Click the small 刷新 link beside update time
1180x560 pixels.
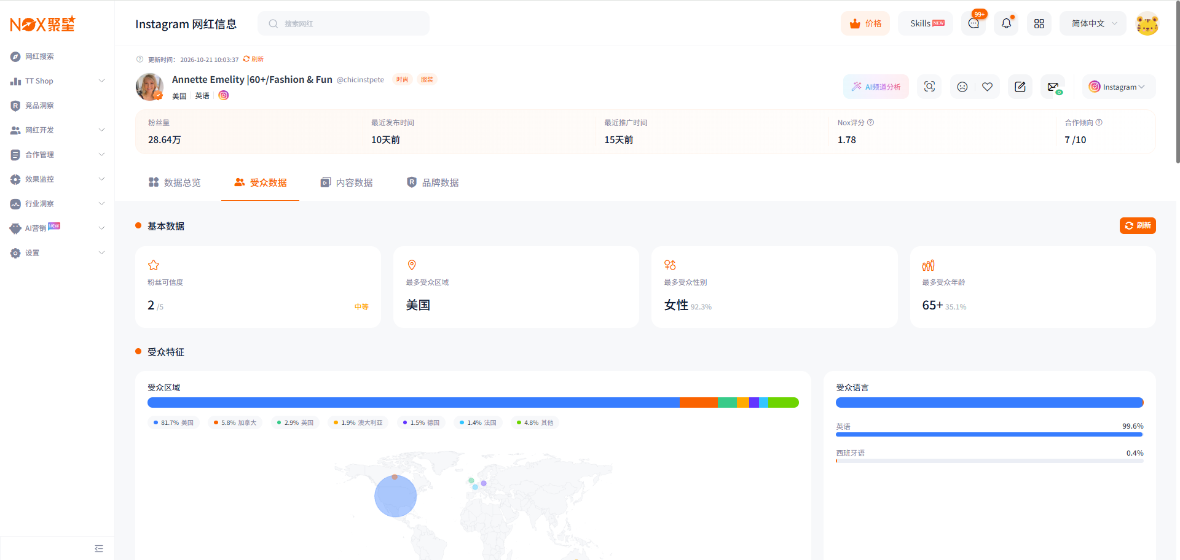point(253,60)
